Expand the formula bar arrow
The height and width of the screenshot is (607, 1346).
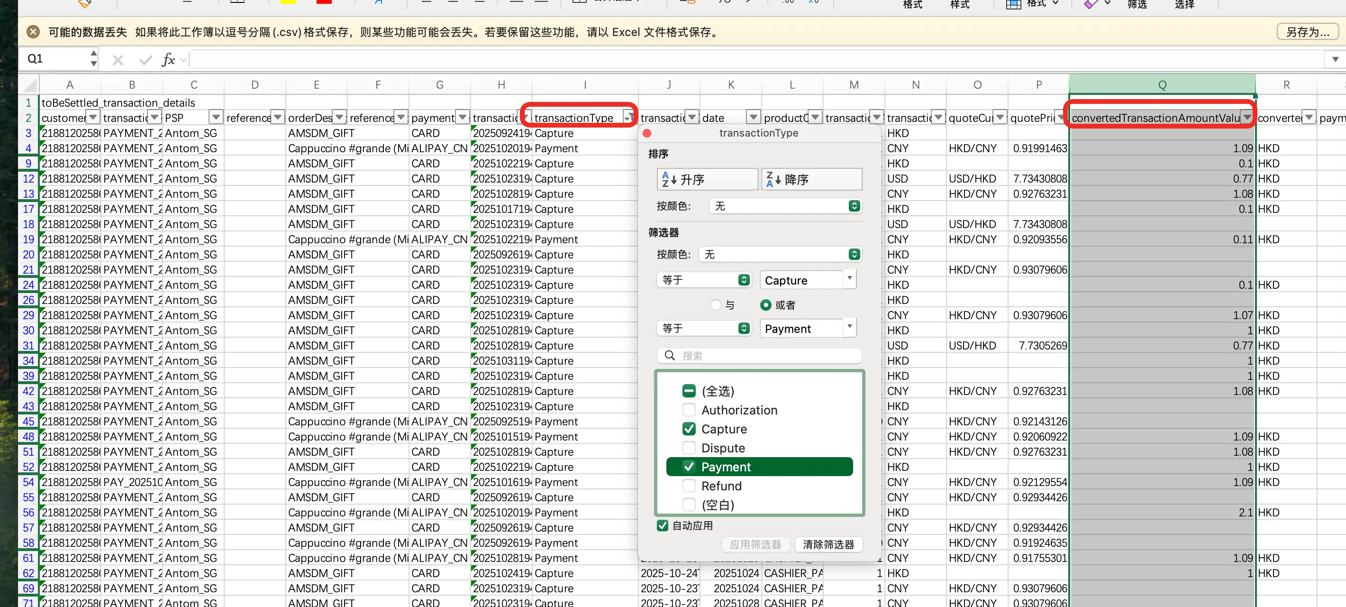pyautogui.click(x=1335, y=59)
